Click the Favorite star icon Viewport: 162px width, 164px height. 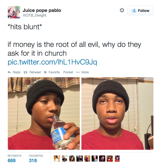tap(45, 72)
